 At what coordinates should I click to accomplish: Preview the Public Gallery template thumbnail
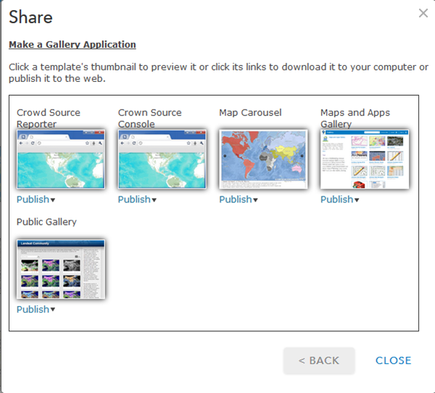click(x=61, y=269)
